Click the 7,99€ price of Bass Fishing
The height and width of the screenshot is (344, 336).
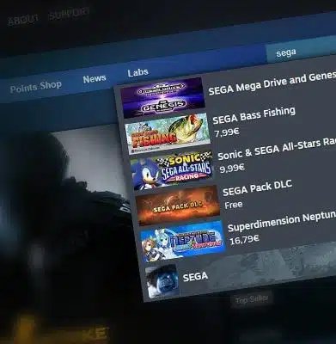click(227, 132)
